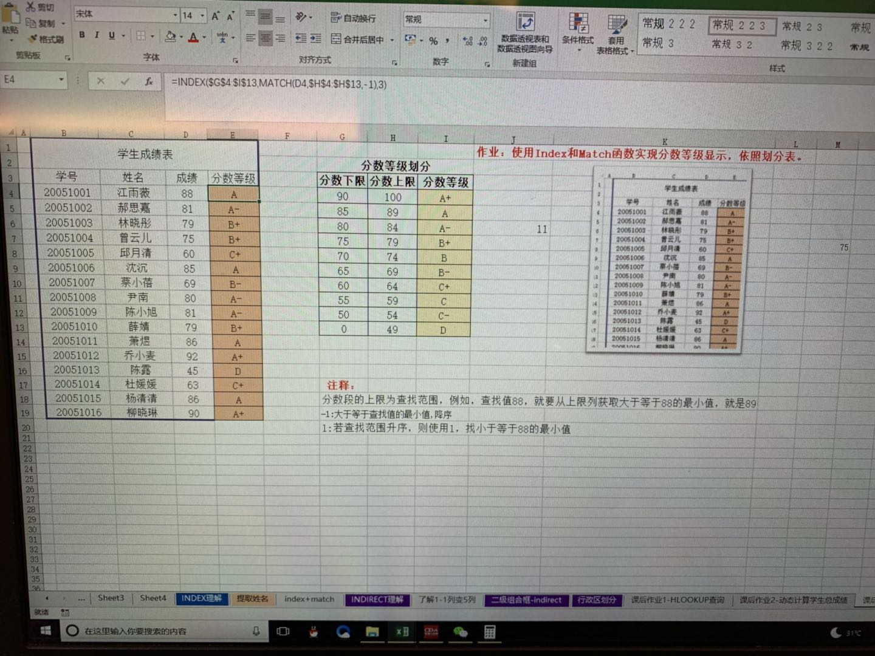875x656 pixels.
Task: Apply the 常规 3 2 cell style
Action: click(x=732, y=44)
